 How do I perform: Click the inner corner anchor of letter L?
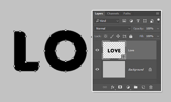(26, 62)
